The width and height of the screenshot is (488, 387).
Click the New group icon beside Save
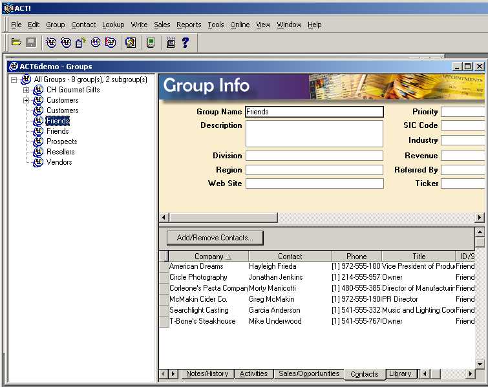pyautogui.click(x=51, y=42)
